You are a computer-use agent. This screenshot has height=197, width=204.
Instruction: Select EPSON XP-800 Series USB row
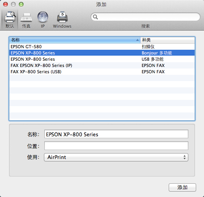click(102, 59)
